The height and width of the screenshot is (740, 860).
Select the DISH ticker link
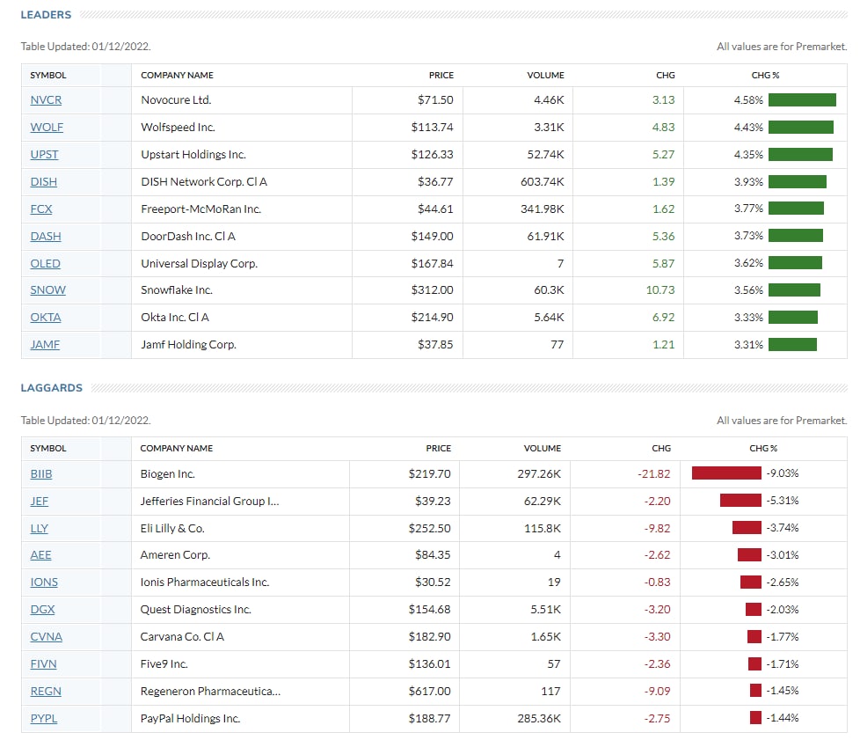tap(44, 182)
